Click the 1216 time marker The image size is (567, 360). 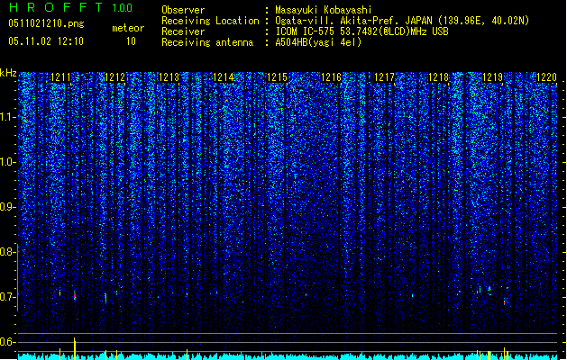tap(331, 77)
